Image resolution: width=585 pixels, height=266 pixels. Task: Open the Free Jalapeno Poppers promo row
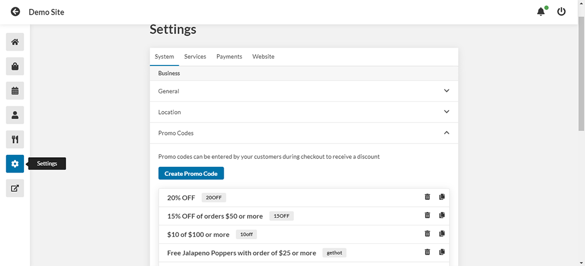(x=304, y=253)
